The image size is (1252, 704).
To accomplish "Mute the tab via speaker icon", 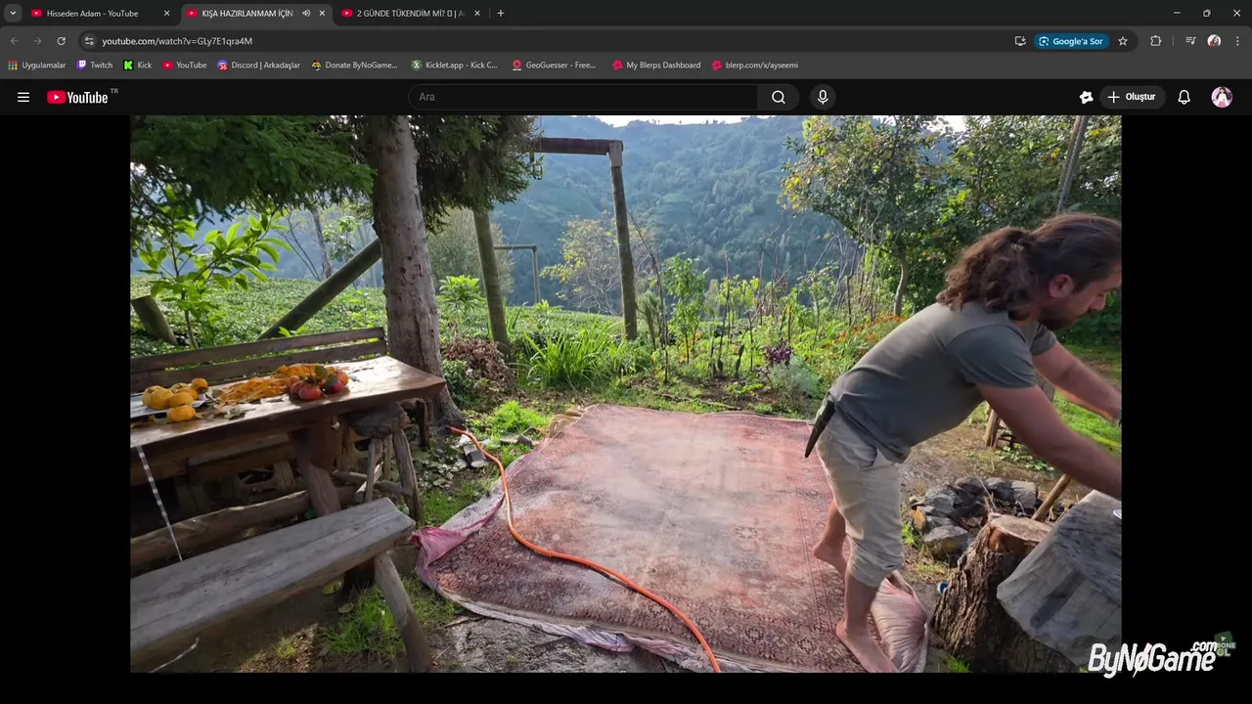I will (306, 14).
